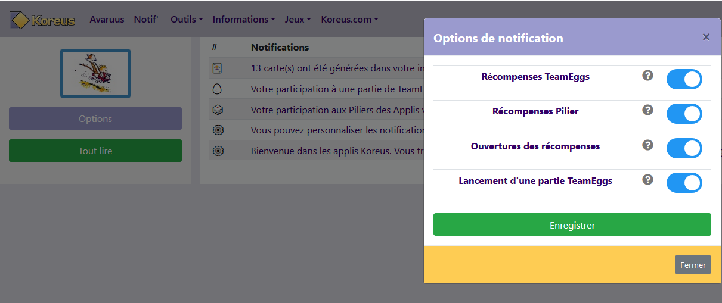The image size is (722, 303).
Task: Go to the Notif' menu item
Action: pyautogui.click(x=146, y=19)
